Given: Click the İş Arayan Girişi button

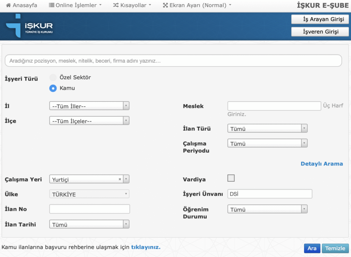Looking at the screenshot, I should click(320, 19).
